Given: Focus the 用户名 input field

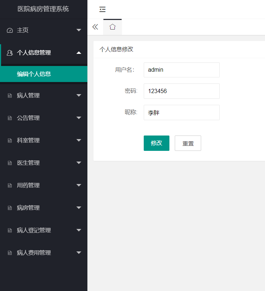Looking at the screenshot, I should pos(182,70).
